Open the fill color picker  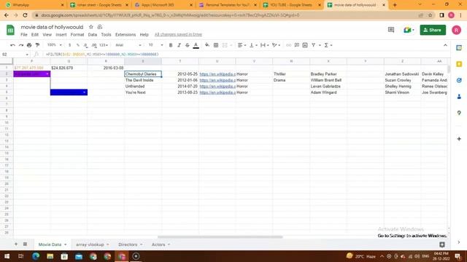tap(207, 45)
